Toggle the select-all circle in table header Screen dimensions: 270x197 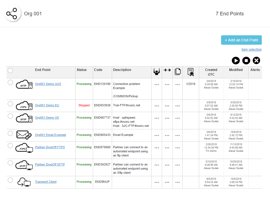pyautogui.click(x=10, y=71)
